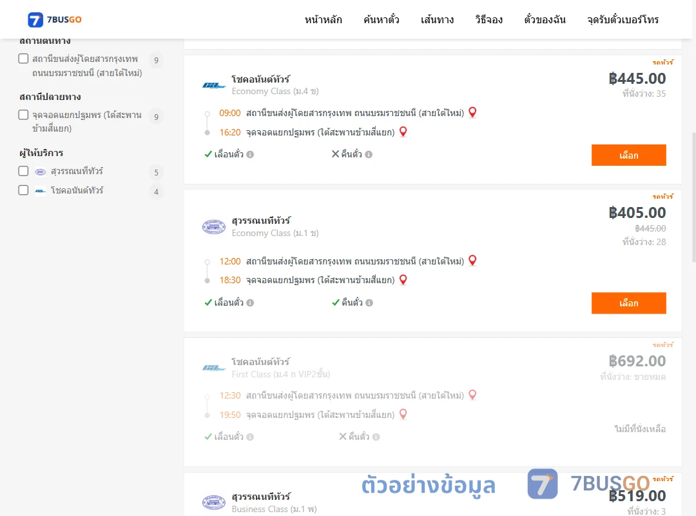Click count badge 4 beside โชคอนันต์ทัวร์
Image resolution: width=696 pixels, height=516 pixels.
click(156, 192)
